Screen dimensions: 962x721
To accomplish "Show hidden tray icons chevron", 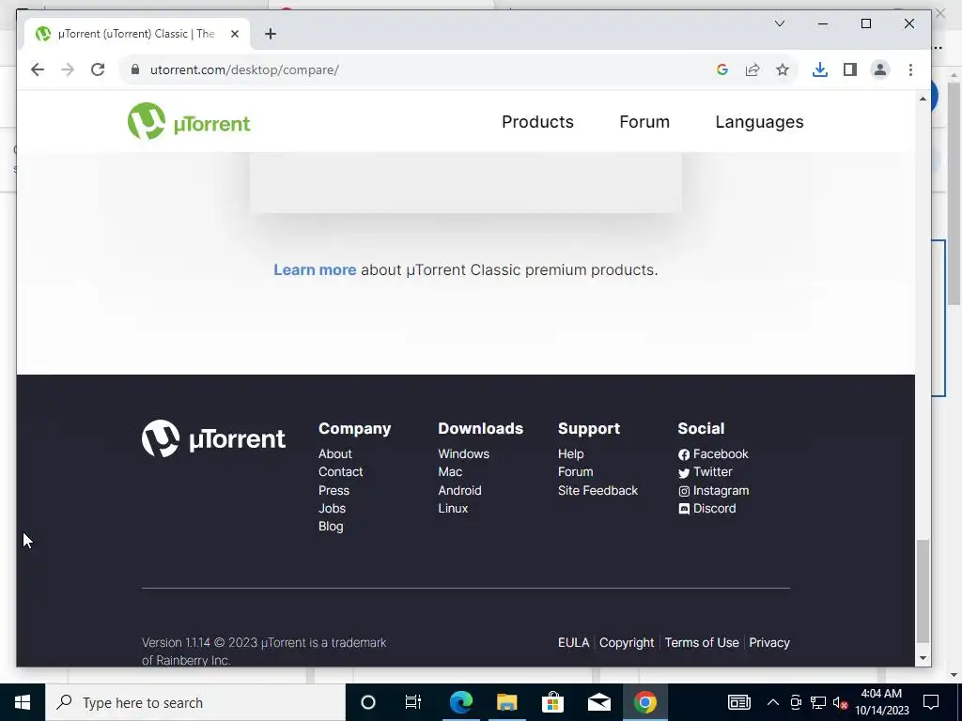I will 773,702.
